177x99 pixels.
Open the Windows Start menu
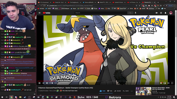(x=2, y=97)
